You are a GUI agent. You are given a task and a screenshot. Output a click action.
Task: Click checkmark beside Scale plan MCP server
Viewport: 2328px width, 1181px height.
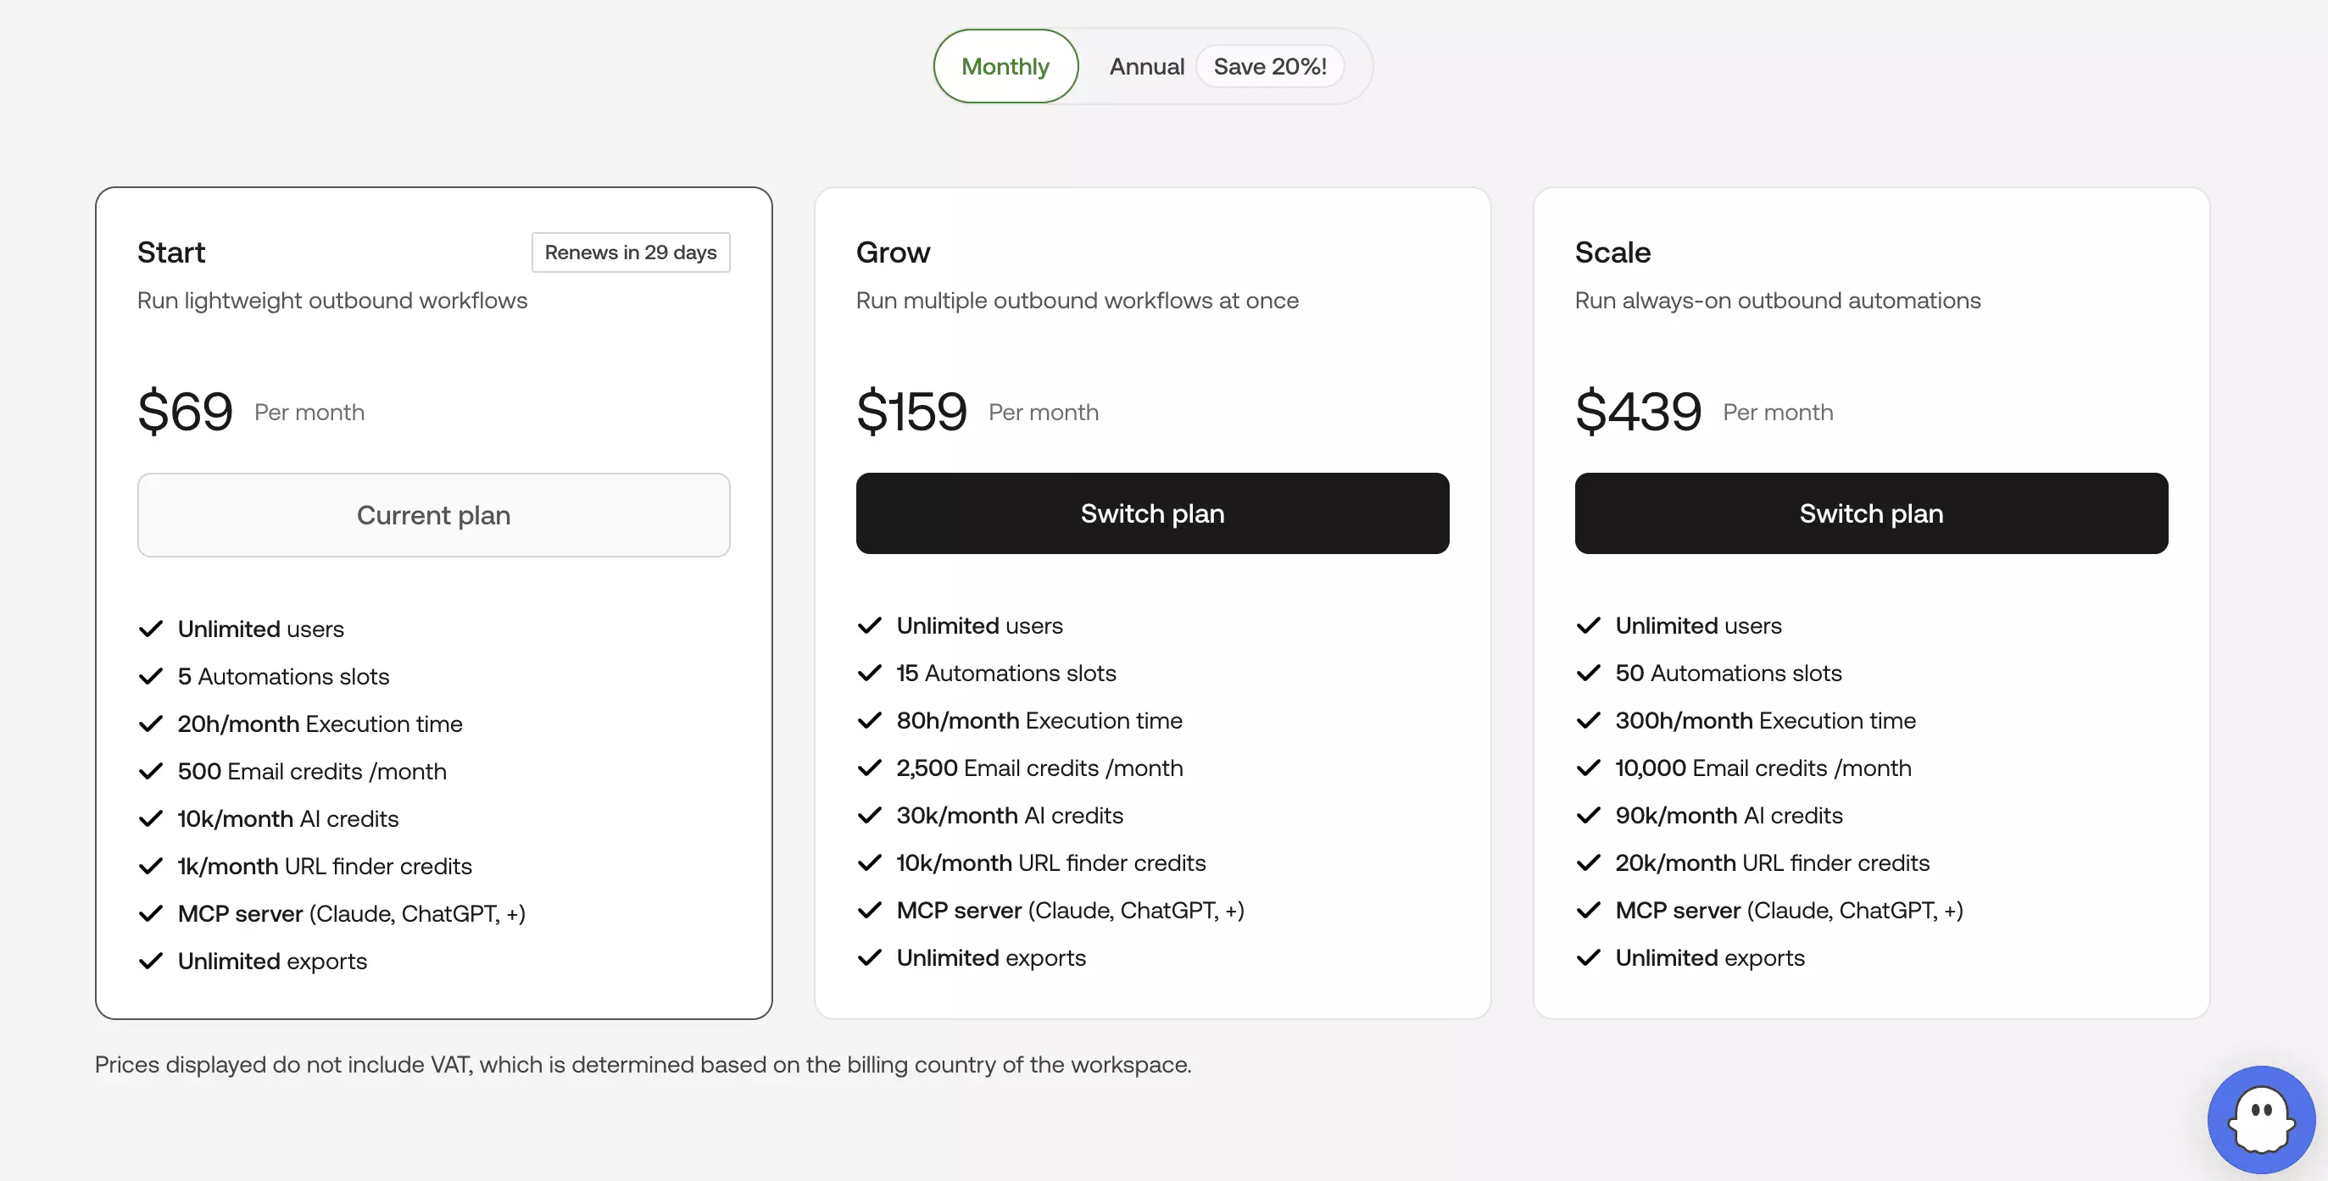(x=1588, y=909)
